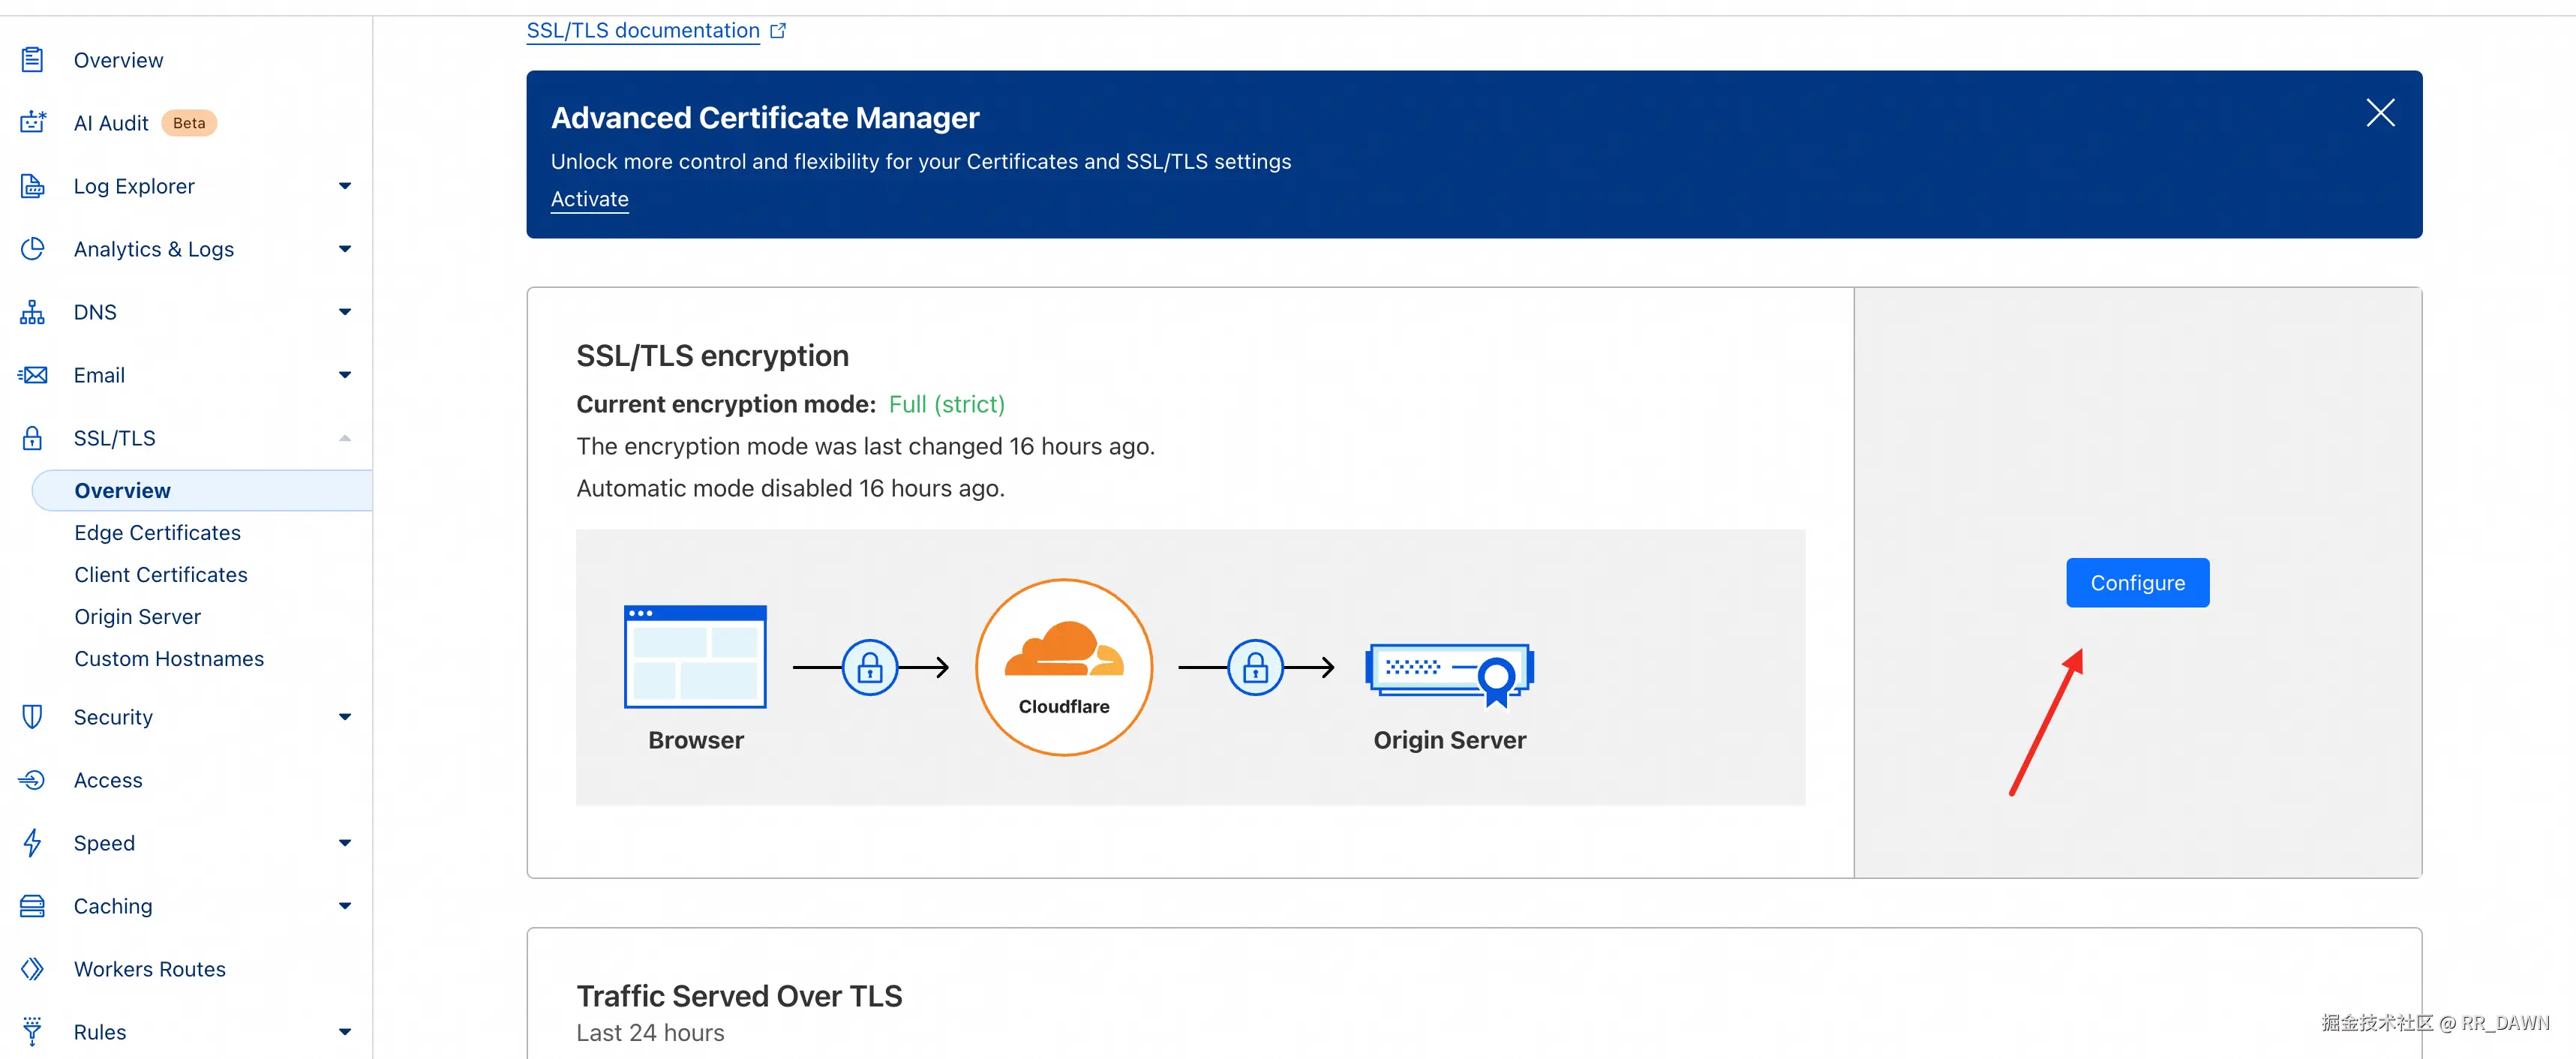Screen dimensions: 2576x1059
Task: Expand the Security section arrow
Action: coord(345,717)
